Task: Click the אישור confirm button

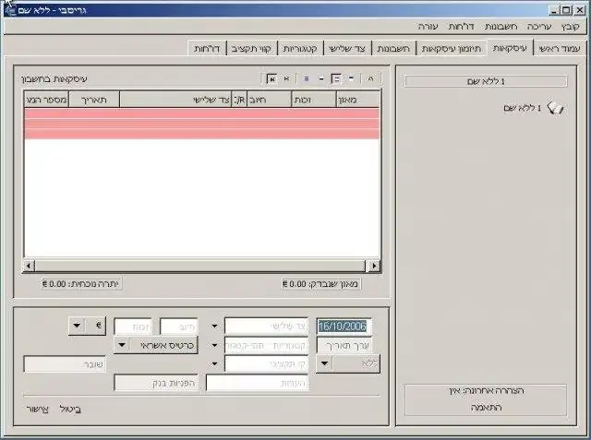Action: pyautogui.click(x=38, y=410)
